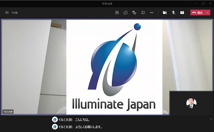Click the meeting timer 11:56
The image size is (214, 132).
coord(14,13)
